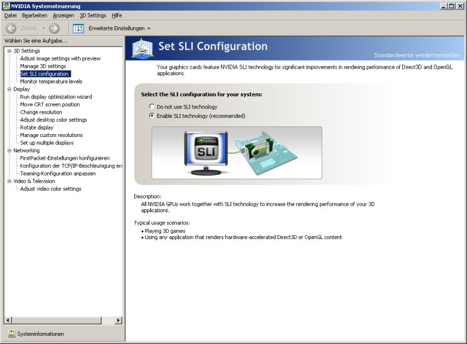Screen dimensions: 467x344
Task: Click the tree's right scroll arrow
Action: click(119, 321)
